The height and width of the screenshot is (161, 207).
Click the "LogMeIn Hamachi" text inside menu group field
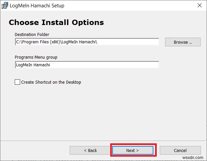tap(33, 65)
